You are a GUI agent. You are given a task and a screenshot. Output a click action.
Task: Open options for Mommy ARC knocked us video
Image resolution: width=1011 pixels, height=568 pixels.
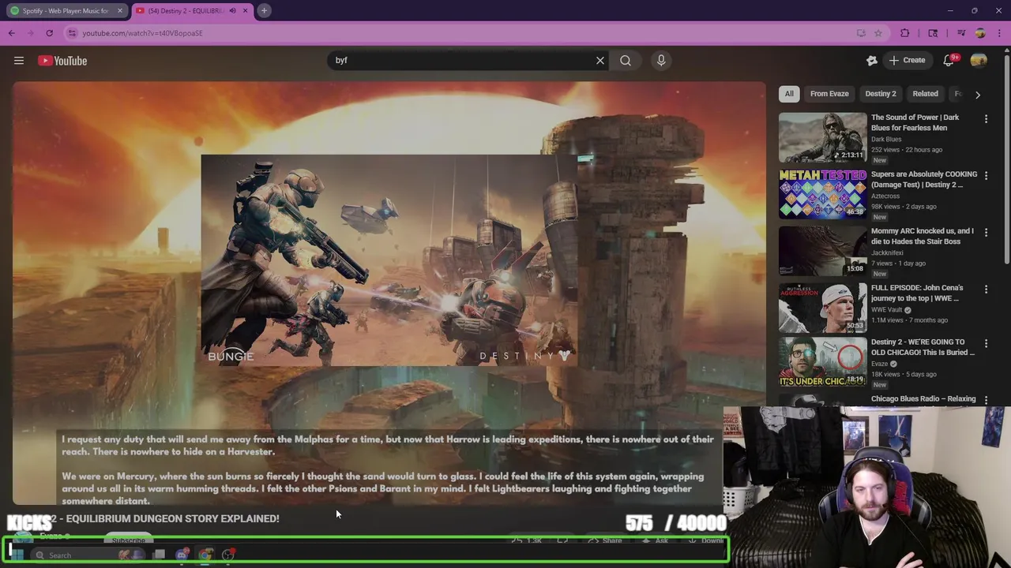986,233
